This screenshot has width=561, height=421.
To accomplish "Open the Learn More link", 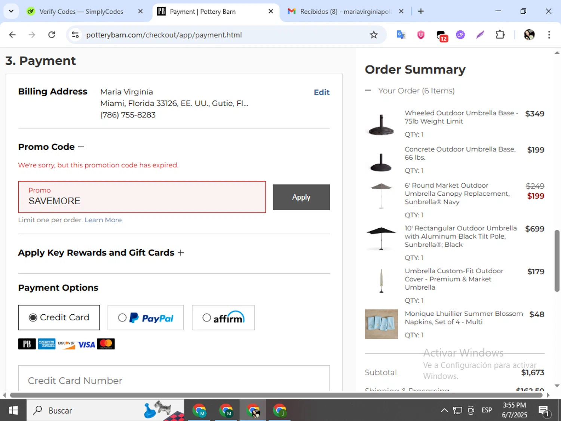I will coord(103,220).
